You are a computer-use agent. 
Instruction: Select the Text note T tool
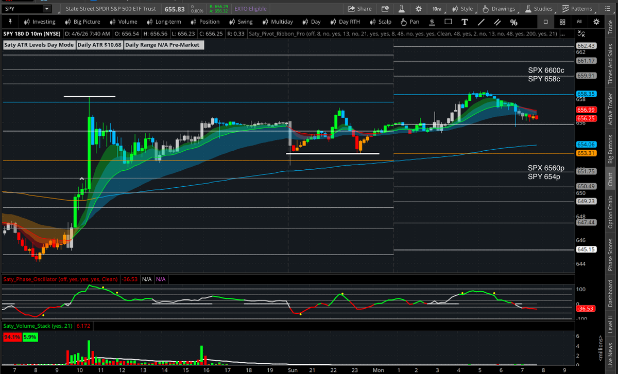coord(465,22)
